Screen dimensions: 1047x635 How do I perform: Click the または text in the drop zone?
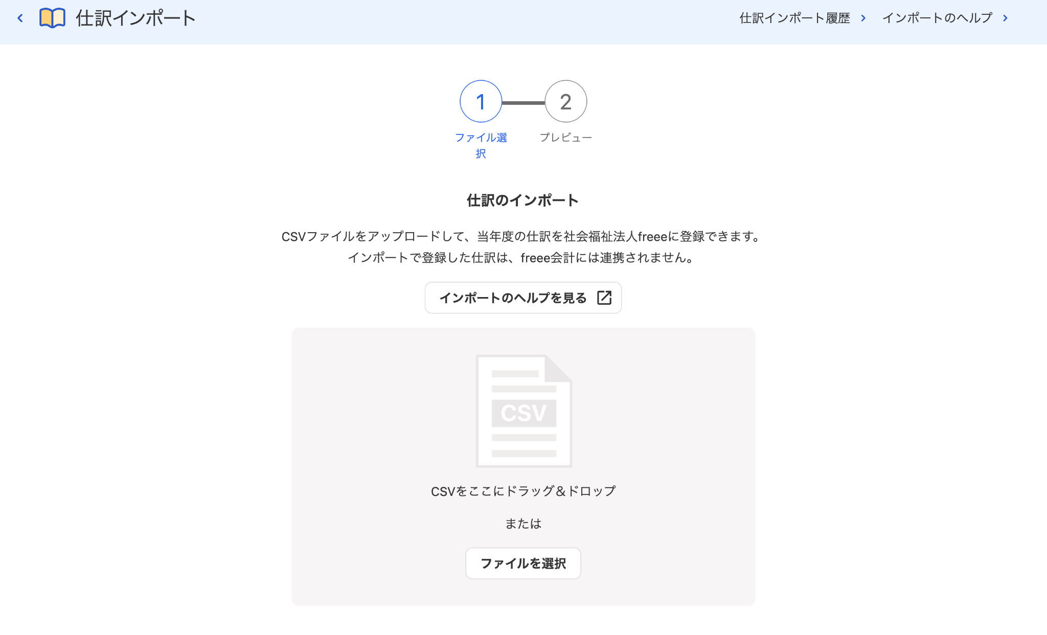523,524
